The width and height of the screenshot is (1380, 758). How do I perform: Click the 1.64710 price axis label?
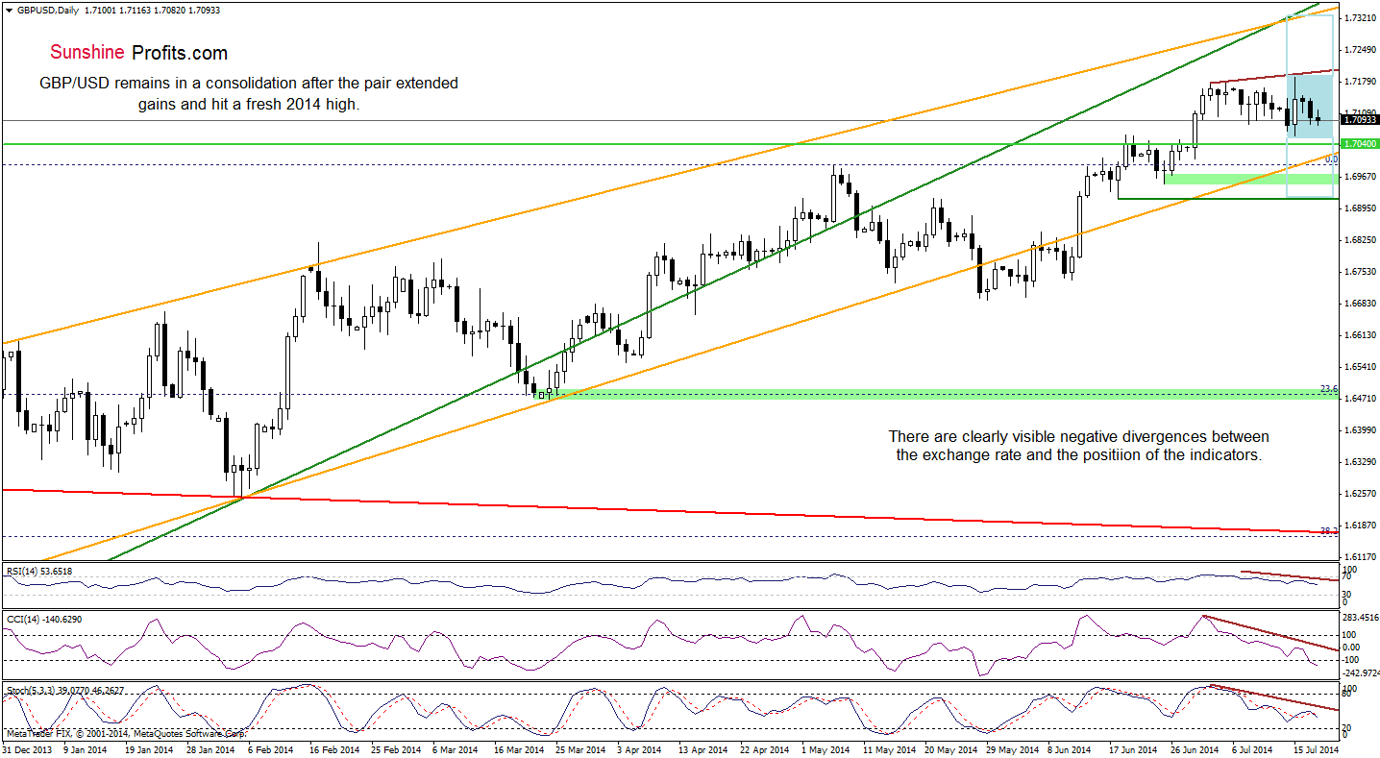(1360, 399)
